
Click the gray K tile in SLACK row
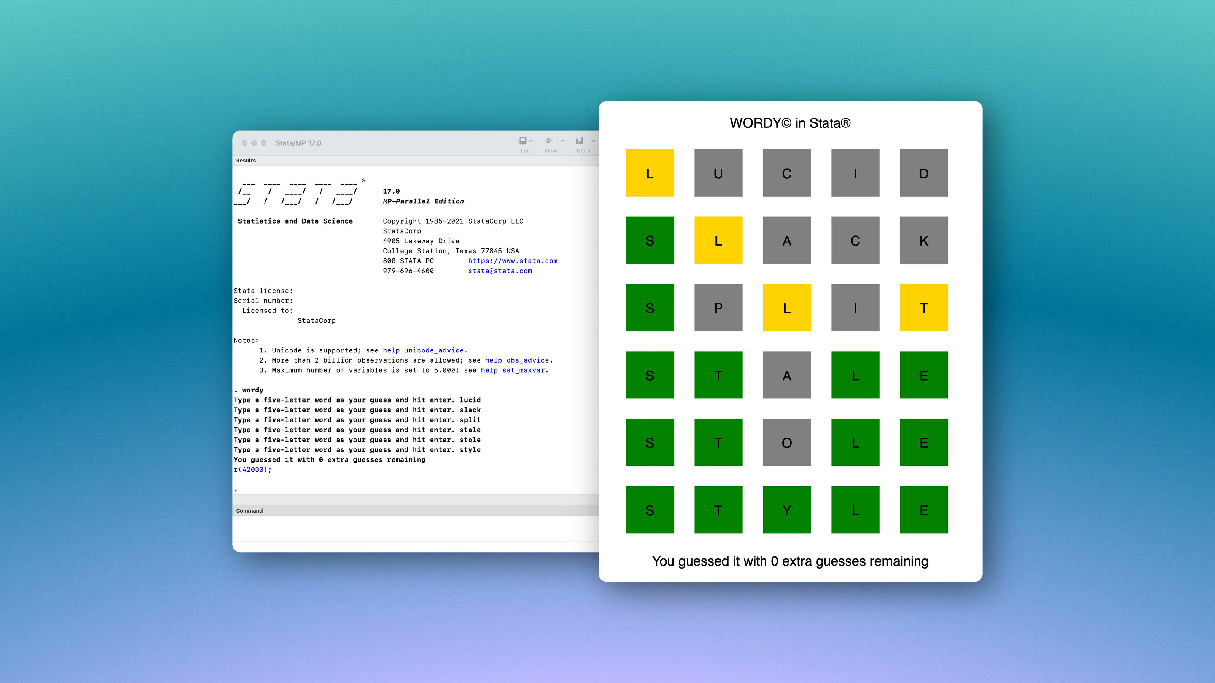923,240
